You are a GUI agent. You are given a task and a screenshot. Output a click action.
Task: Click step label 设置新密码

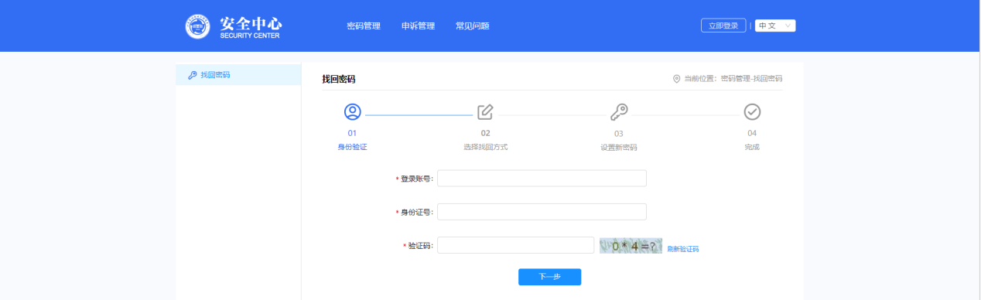(619, 147)
